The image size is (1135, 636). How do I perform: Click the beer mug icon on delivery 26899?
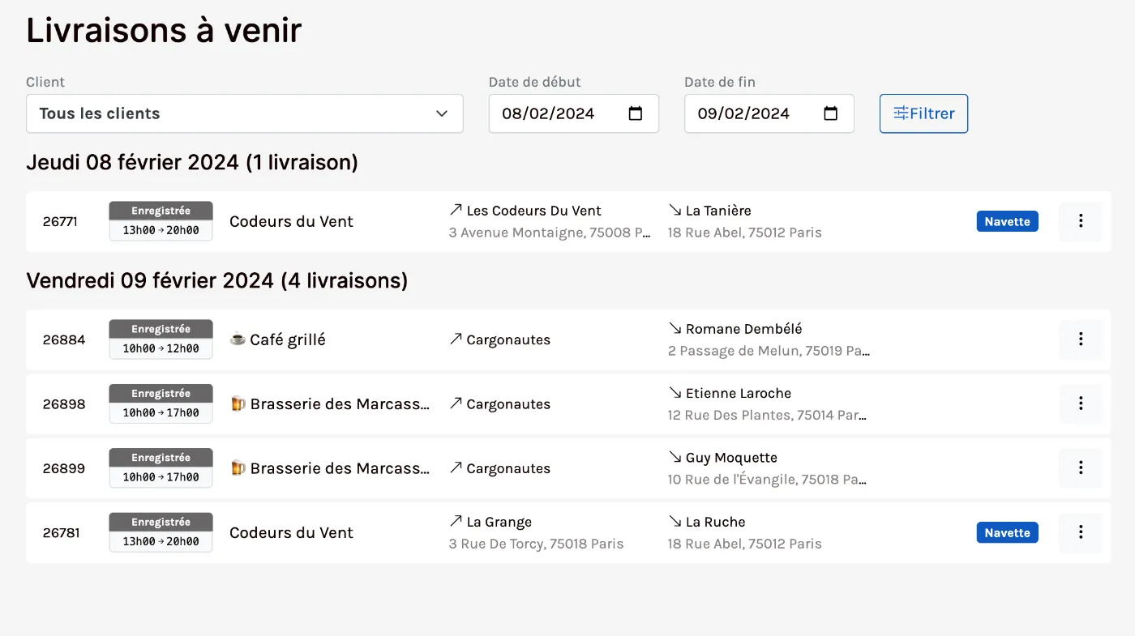pos(238,468)
